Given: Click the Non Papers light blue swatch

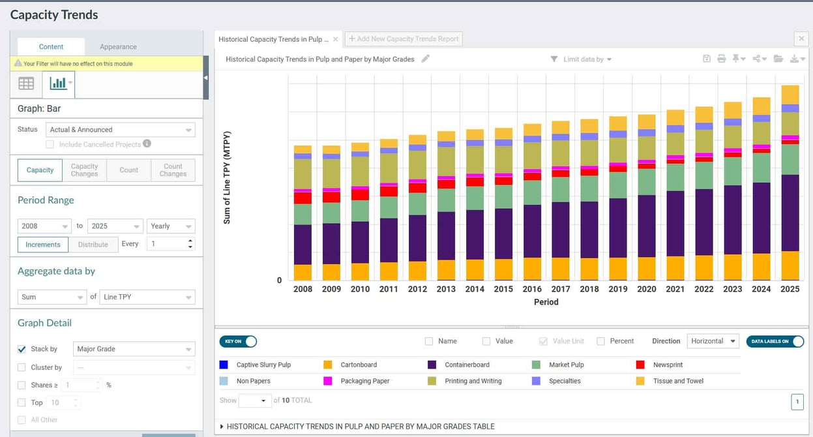Looking at the screenshot, I should coord(224,381).
